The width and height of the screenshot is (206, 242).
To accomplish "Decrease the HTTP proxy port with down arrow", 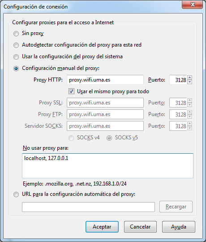I will [x=190, y=82].
